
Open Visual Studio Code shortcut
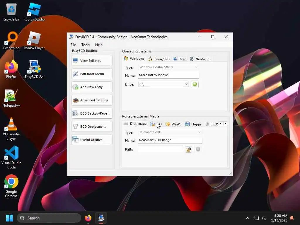tap(11, 158)
